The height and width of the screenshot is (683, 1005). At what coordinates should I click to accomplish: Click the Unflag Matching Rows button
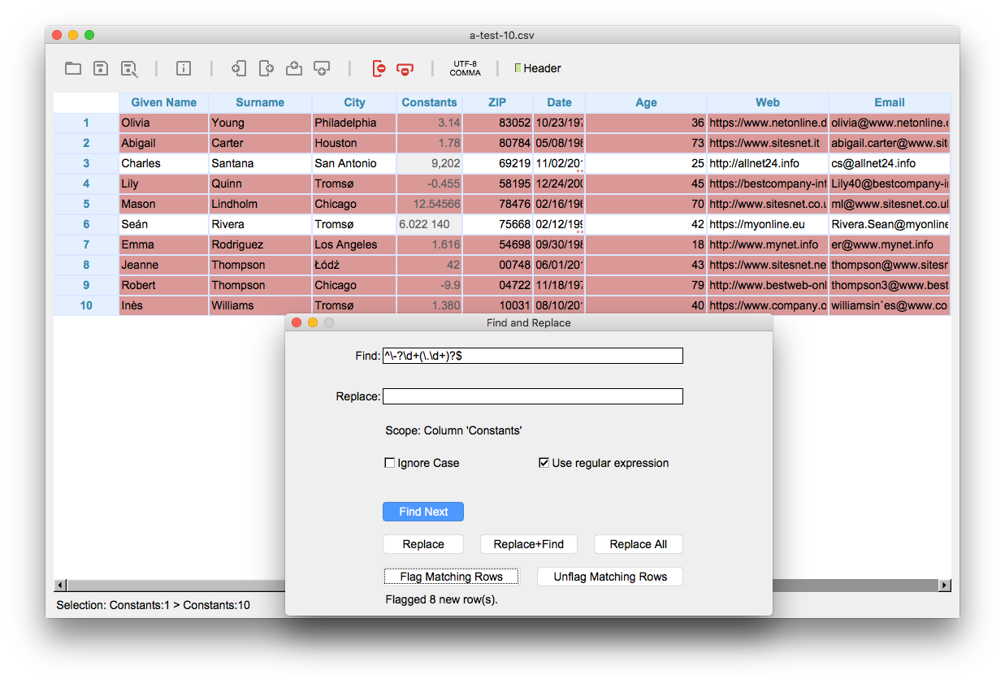point(610,577)
